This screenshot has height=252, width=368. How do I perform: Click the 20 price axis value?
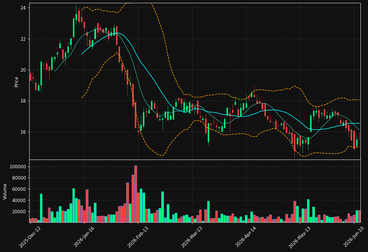tap(23, 70)
